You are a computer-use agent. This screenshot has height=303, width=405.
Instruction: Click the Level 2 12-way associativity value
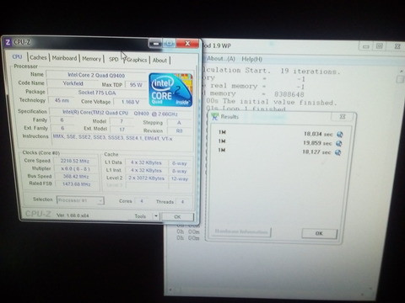180,178
